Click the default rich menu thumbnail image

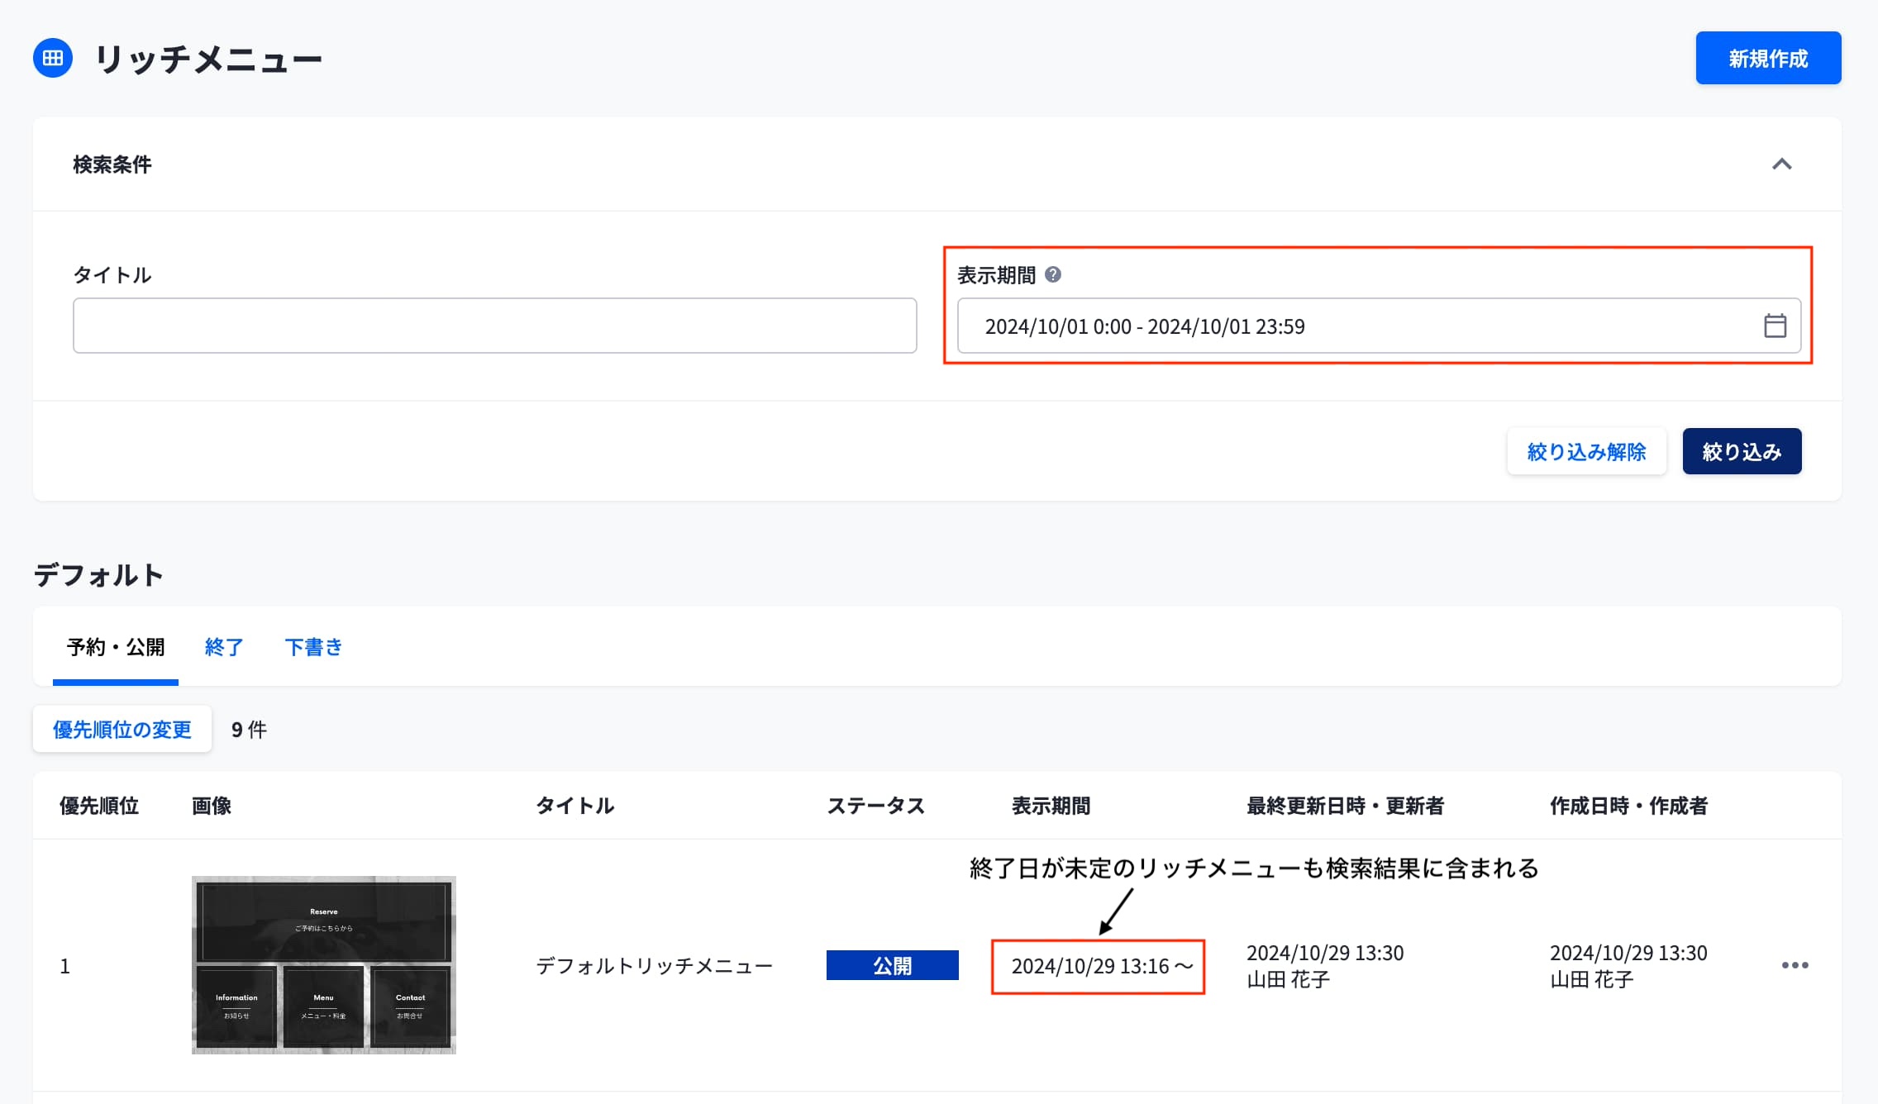point(323,964)
